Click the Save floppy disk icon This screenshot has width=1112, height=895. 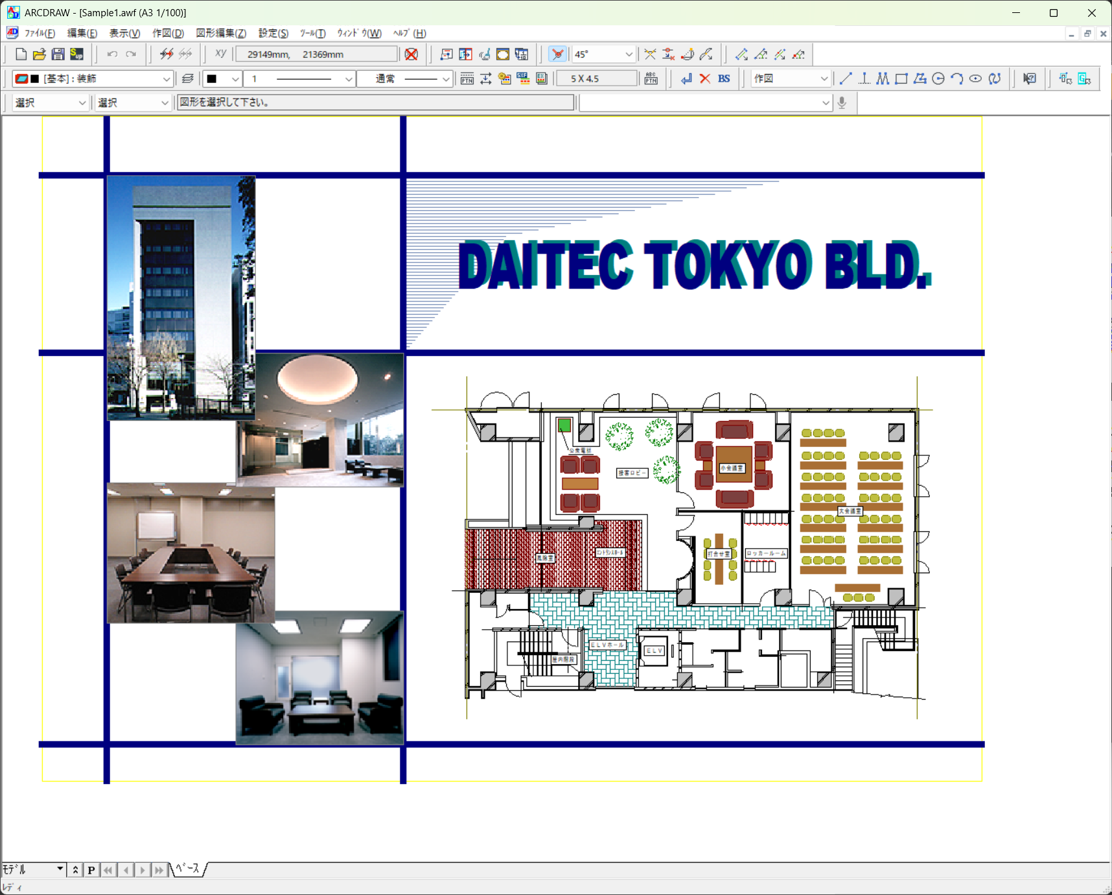(x=58, y=54)
